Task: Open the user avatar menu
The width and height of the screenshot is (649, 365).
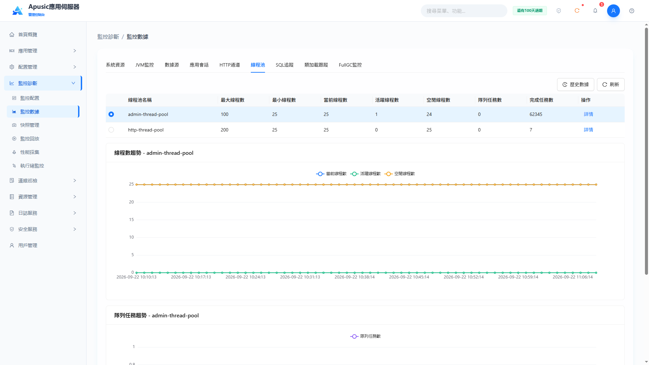Action: [x=614, y=11]
